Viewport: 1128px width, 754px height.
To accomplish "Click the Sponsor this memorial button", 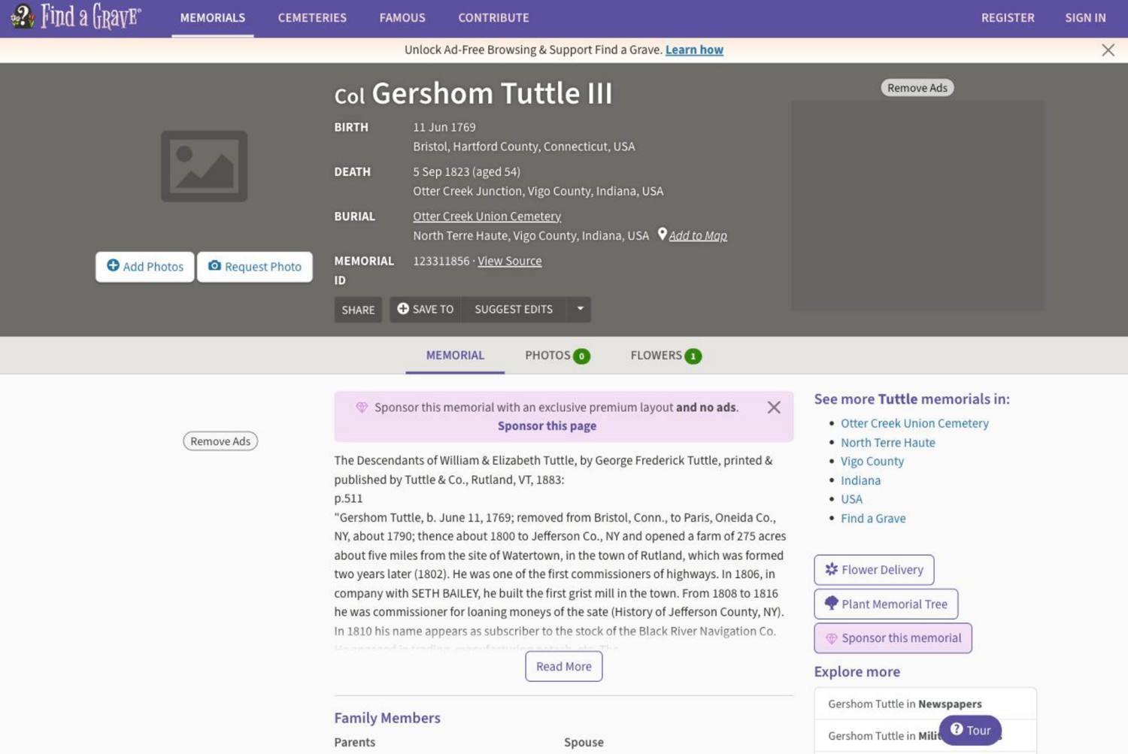I will (893, 638).
